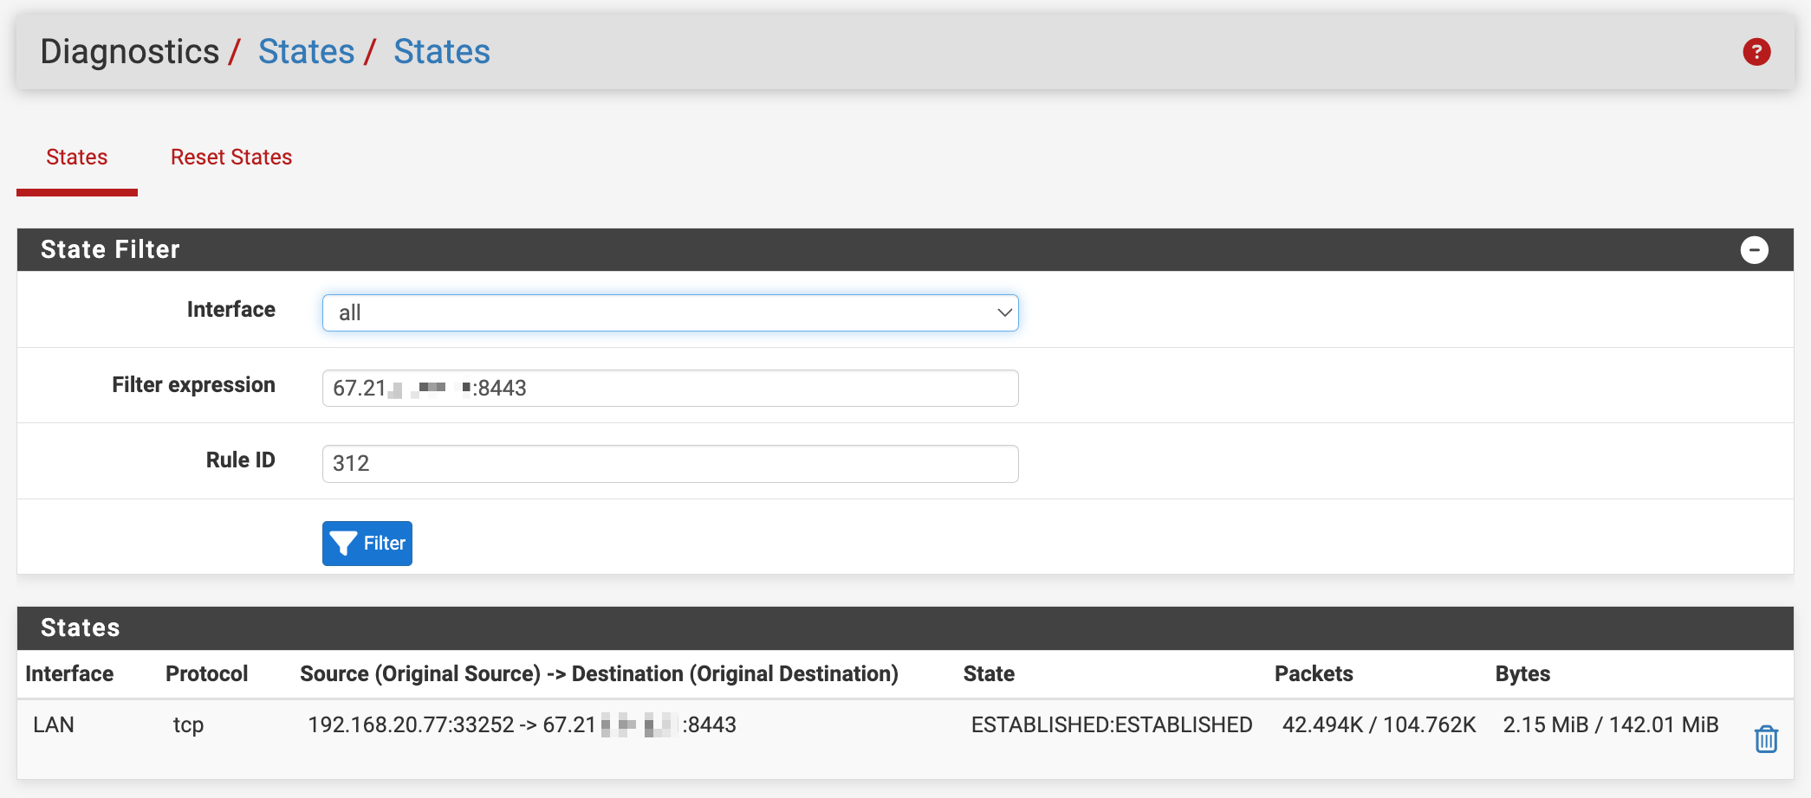Screen dimensions: 1811x798
Task: Click the State column header
Action: click(989, 673)
